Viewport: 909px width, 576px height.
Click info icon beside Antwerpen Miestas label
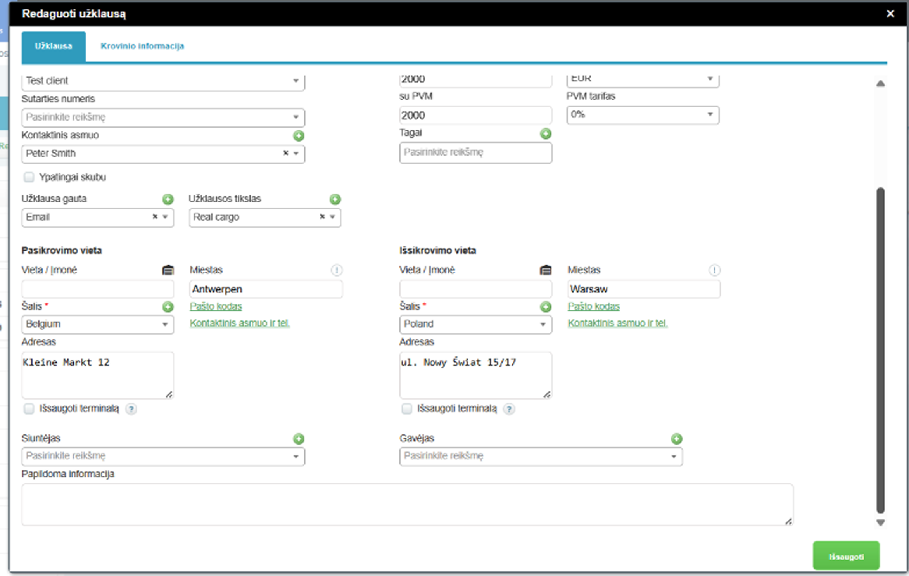(x=336, y=270)
